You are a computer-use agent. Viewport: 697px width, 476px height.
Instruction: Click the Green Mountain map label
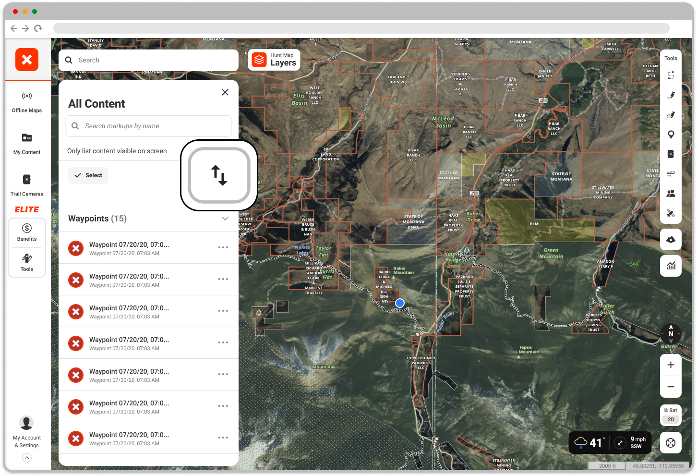551,253
